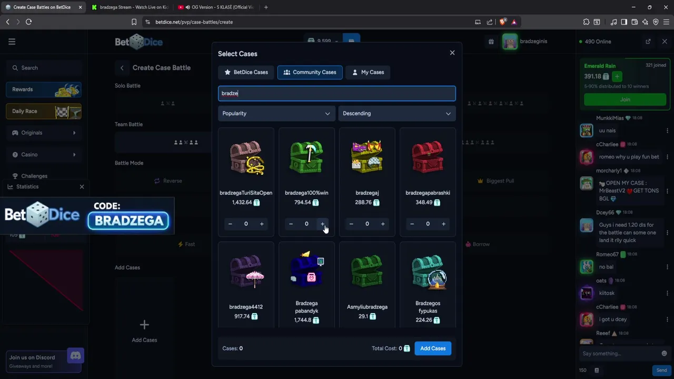The height and width of the screenshot is (379, 674).
Task: Open the chat rules icon beside 150
Action: pos(597,370)
